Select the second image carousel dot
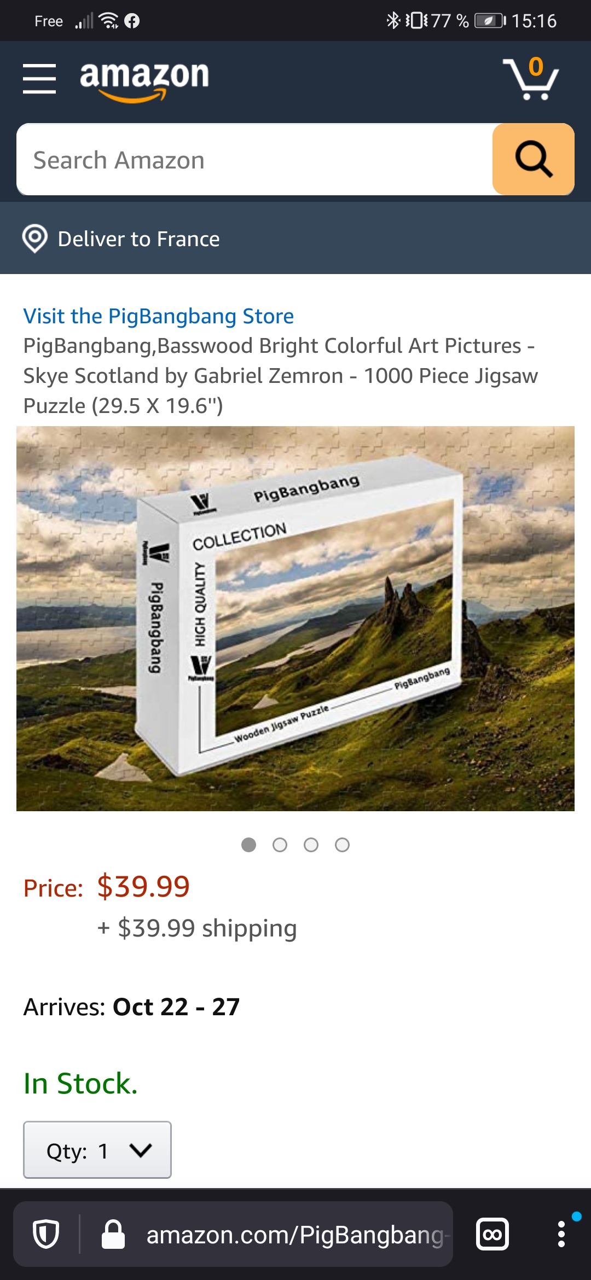Screen dimensions: 591x1280 (x=280, y=845)
